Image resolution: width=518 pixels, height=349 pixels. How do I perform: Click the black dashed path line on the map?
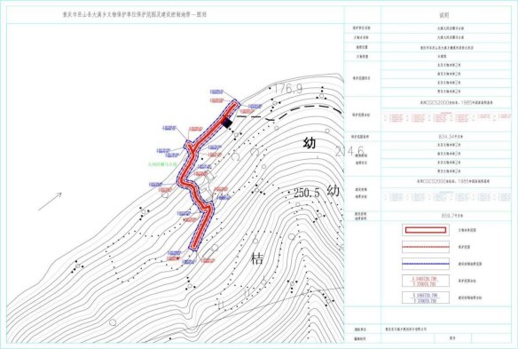point(290,112)
